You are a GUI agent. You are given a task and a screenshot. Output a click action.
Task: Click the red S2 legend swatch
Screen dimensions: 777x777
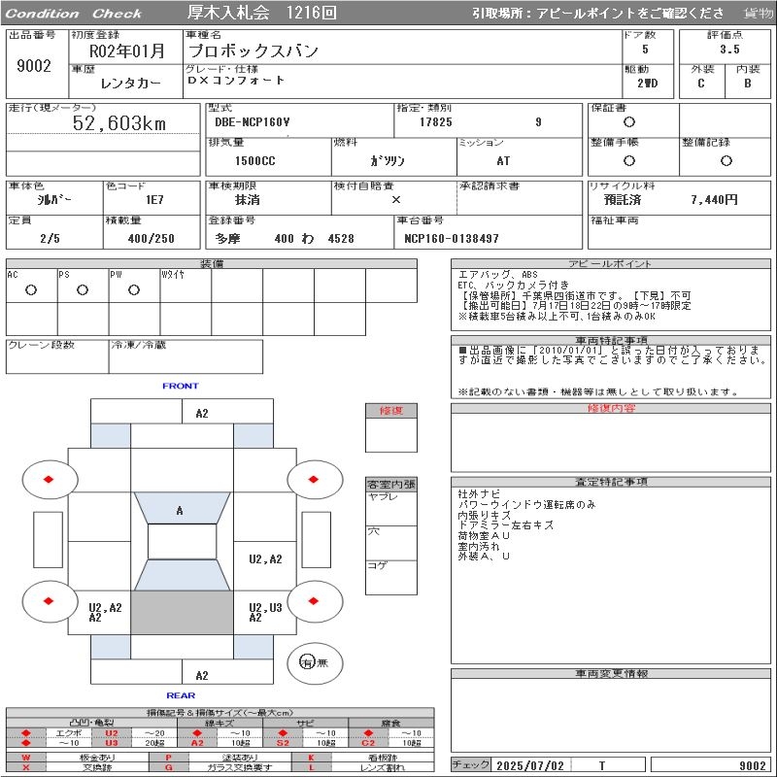(283, 743)
